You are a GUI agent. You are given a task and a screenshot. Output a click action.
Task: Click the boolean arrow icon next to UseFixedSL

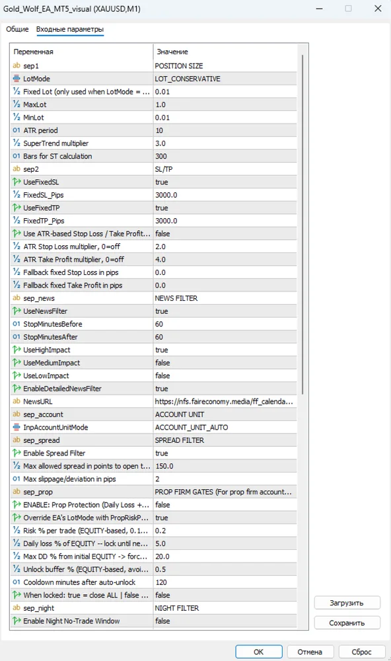(17, 182)
